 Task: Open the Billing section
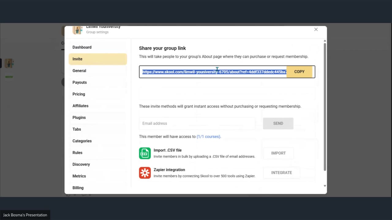[98, 188]
